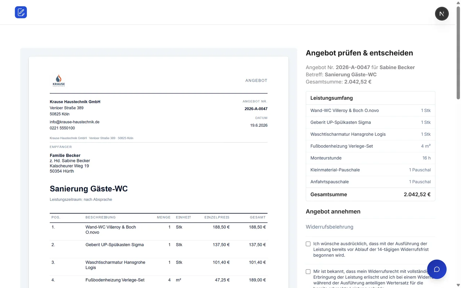
Task: Click the Gesamtsumme 2.042,52 € total row
Action: pyautogui.click(x=370, y=194)
